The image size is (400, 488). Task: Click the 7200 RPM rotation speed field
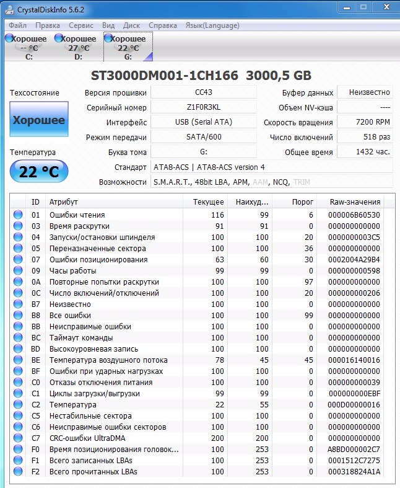(365, 122)
